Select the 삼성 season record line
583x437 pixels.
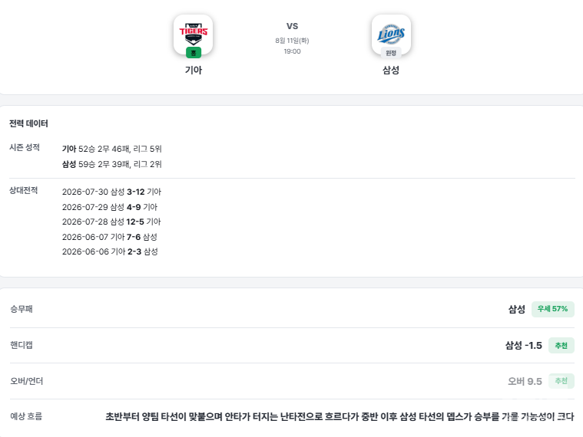111,164
